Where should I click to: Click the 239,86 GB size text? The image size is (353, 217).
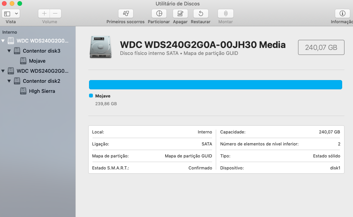pyautogui.click(x=106, y=104)
